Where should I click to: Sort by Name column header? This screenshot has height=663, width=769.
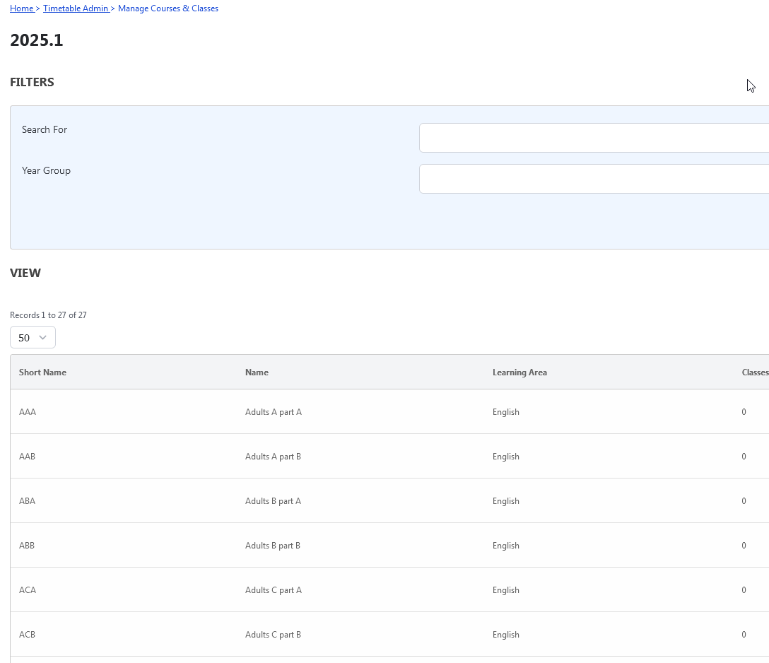click(257, 372)
